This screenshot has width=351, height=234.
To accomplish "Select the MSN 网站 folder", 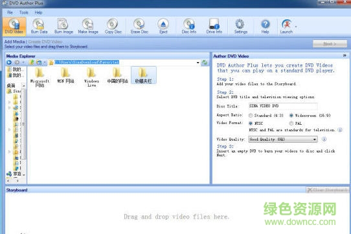I will pyautogui.click(x=65, y=76).
